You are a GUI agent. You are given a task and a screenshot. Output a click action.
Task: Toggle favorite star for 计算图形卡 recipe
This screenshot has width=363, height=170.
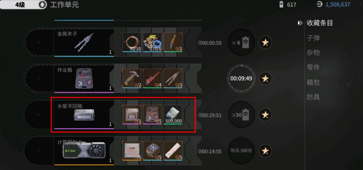point(265,151)
